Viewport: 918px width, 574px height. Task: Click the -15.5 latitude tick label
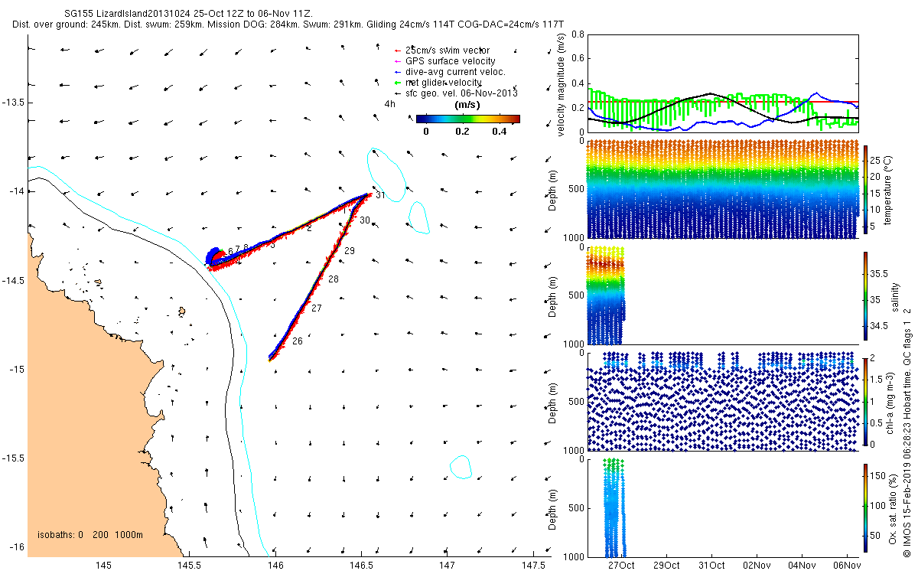pyautogui.click(x=12, y=458)
